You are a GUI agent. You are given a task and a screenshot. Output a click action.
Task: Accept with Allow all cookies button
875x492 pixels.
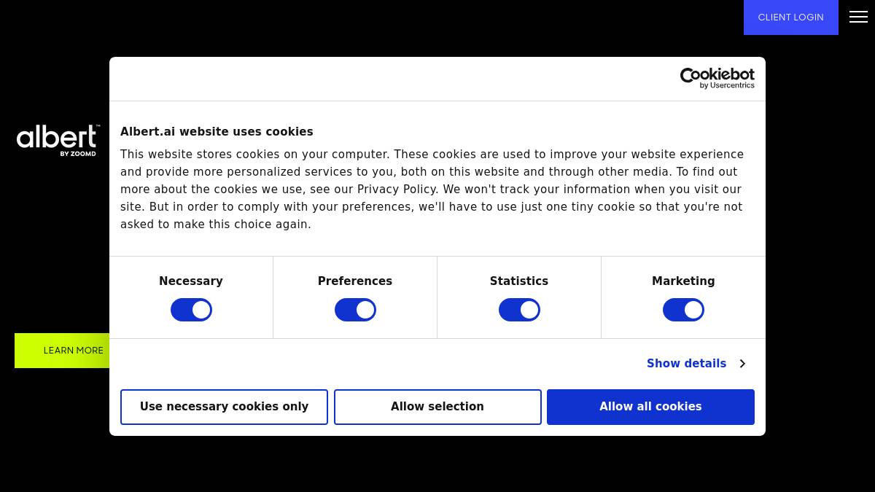(650, 407)
